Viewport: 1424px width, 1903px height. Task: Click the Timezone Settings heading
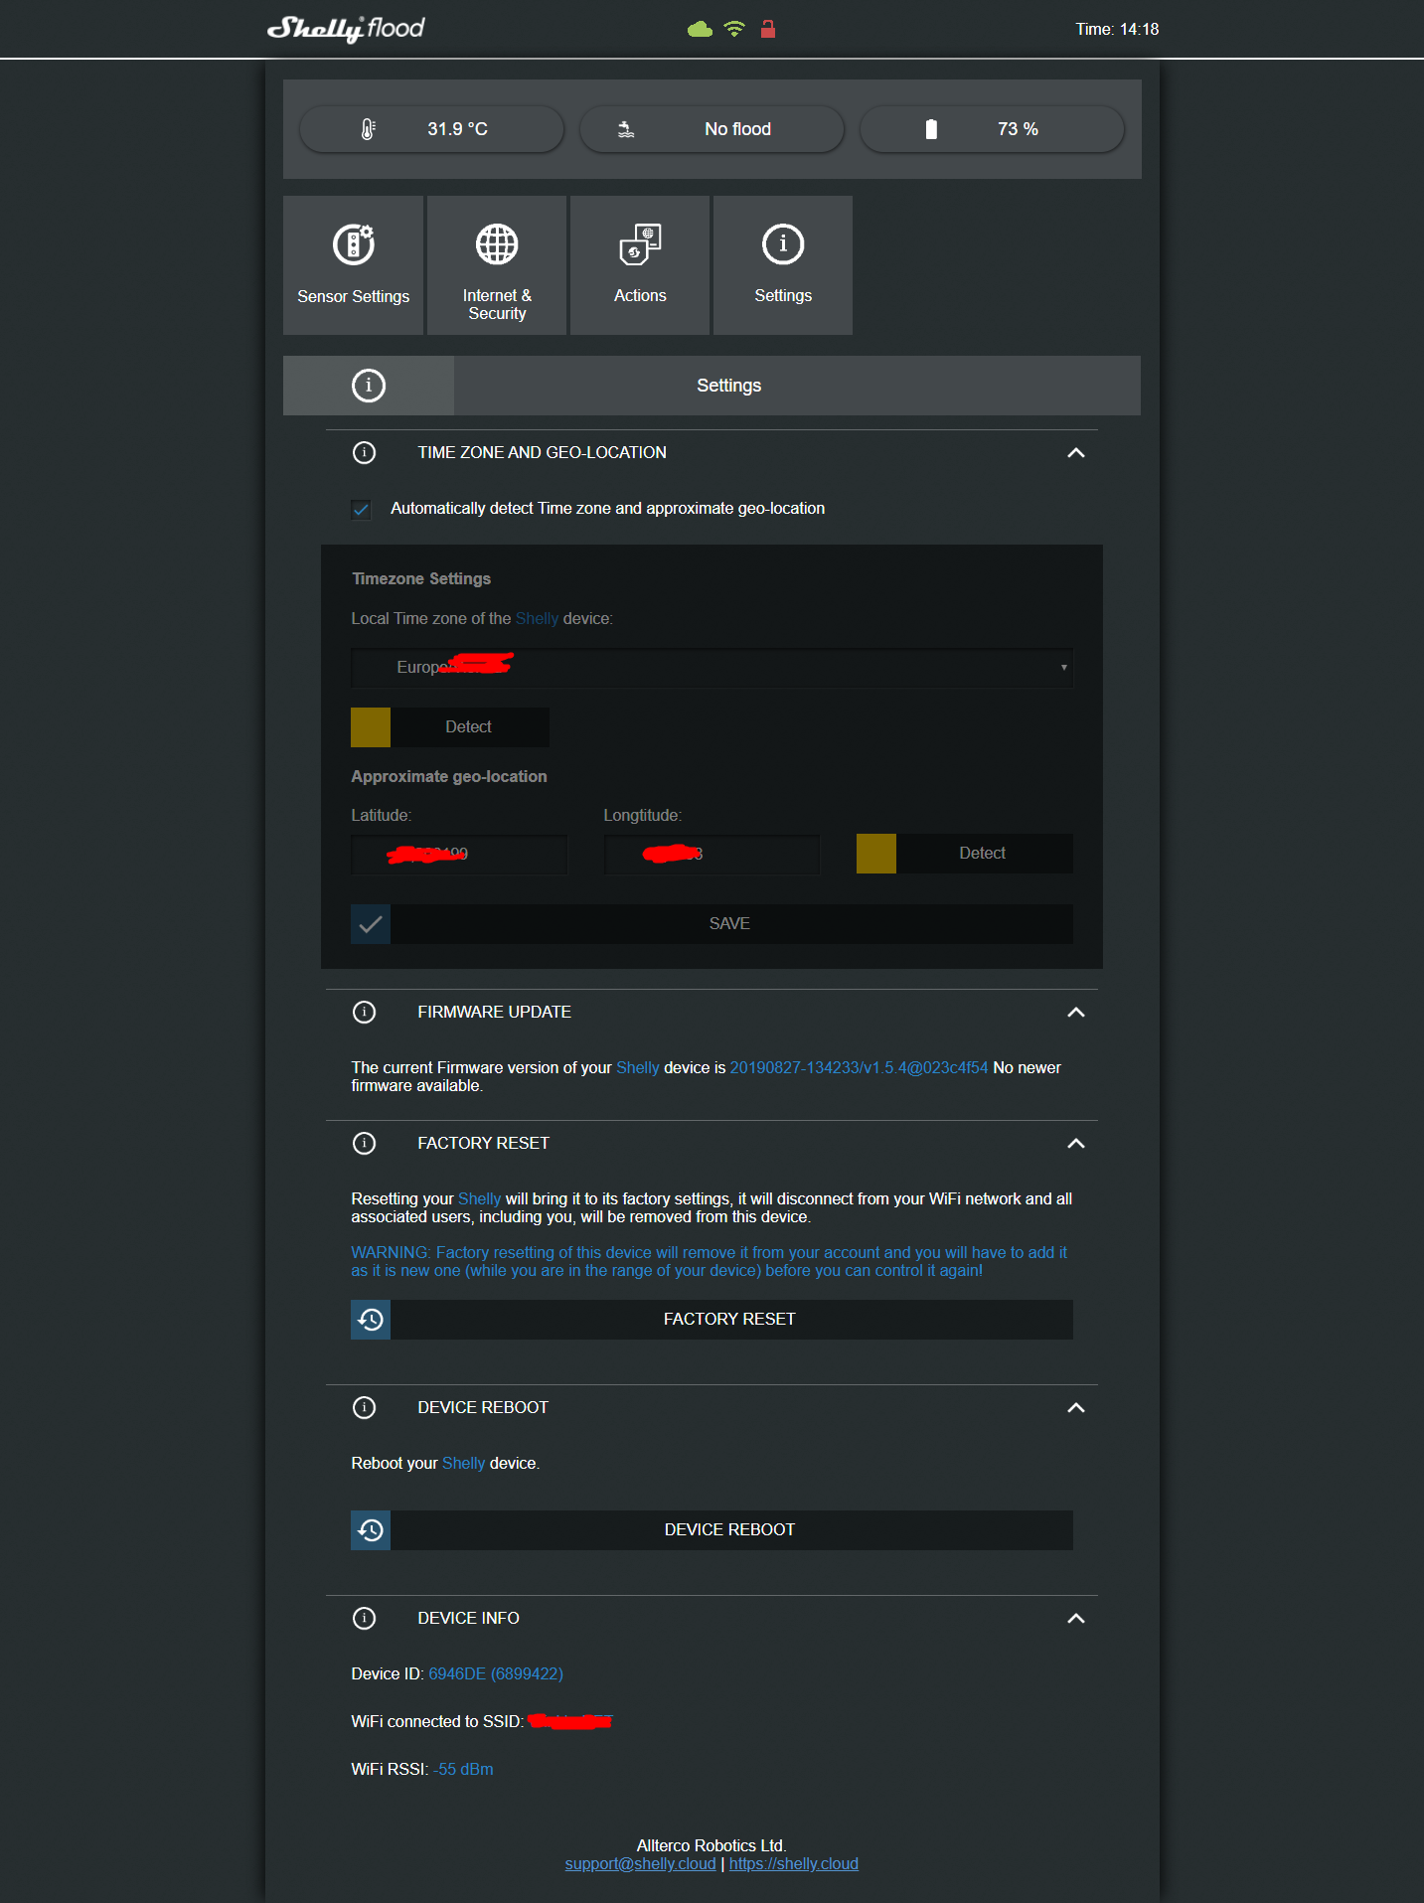(x=421, y=579)
